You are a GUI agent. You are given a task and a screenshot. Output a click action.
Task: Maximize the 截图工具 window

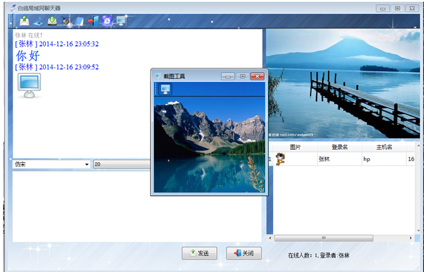click(243, 77)
